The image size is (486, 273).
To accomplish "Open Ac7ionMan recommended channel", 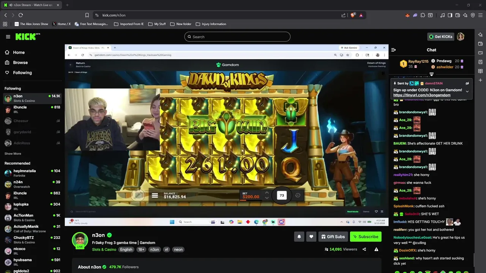I will point(32,218).
